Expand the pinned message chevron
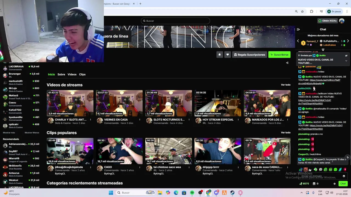The width and height of the screenshot is (351, 197). pyautogui.click(x=346, y=61)
